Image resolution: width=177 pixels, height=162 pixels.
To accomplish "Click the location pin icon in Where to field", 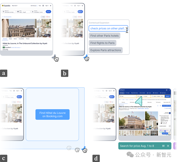I will pos(3,11).
